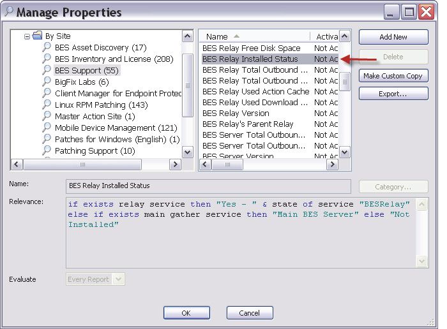Select Mobile Device Management (121) site
Screen dimensions: 447x329
pyautogui.click(x=116, y=128)
